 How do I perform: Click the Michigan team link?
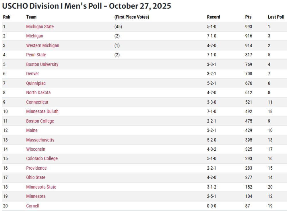pyautogui.click(x=35, y=36)
